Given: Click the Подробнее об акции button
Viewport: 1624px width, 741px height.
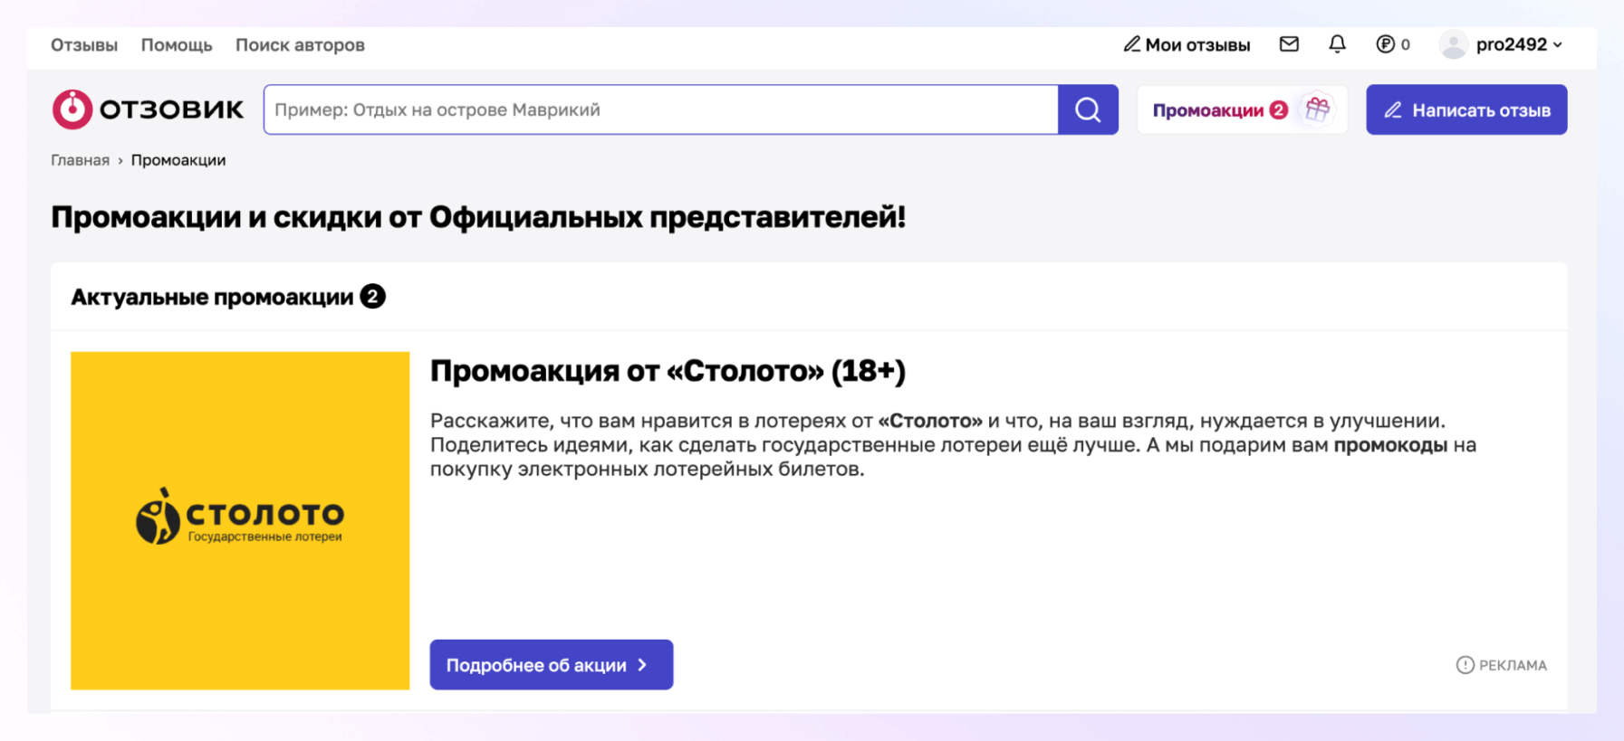Looking at the screenshot, I should (551, 665).
